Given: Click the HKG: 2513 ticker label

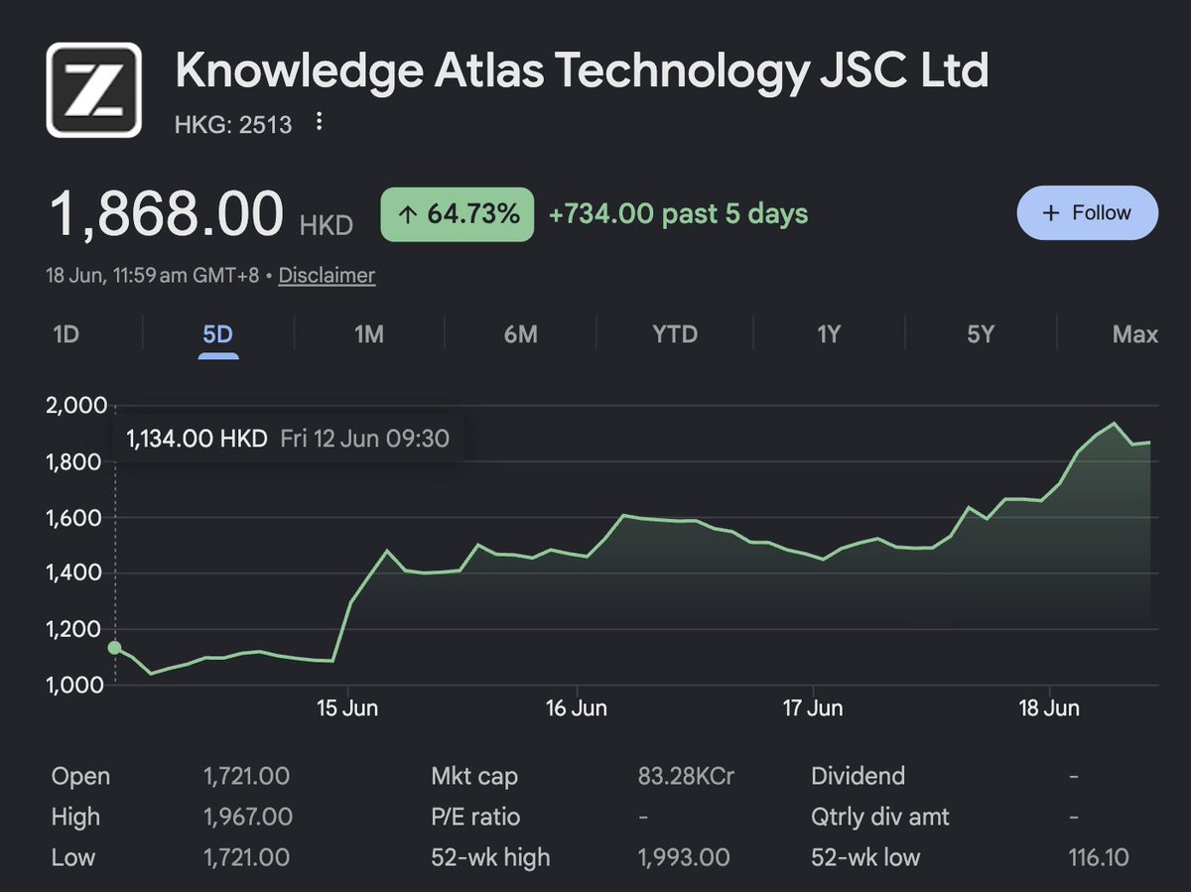Looking at the screenshot, I should click(x=233, y=123).
